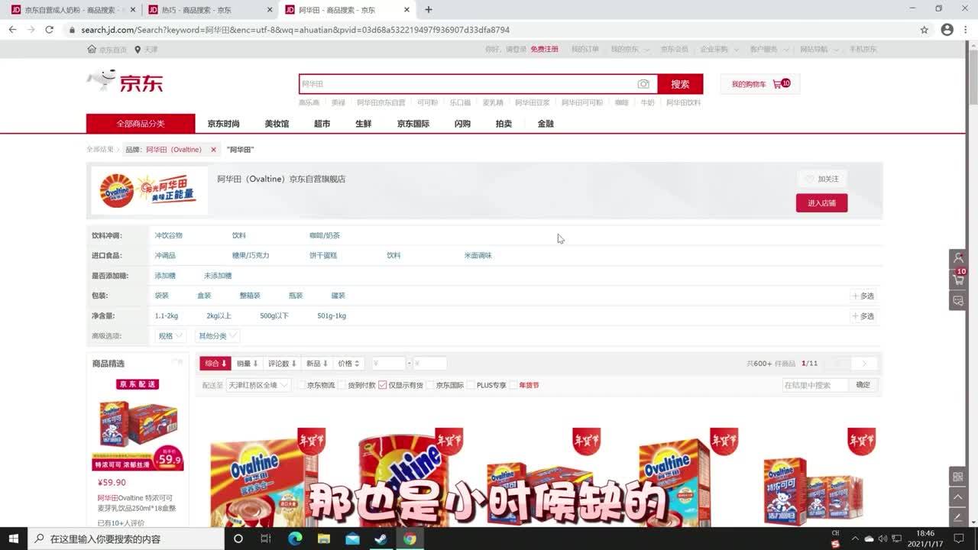Toggle the 货到付款 checkbox
The image size is (978, 550).
point(342,385)
